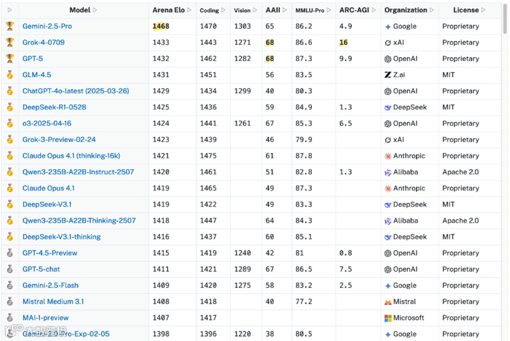Viewport: 510px width, 341px height.
Task: Open the Gemini-2.5-Flash model link
Action: (51, 285)
